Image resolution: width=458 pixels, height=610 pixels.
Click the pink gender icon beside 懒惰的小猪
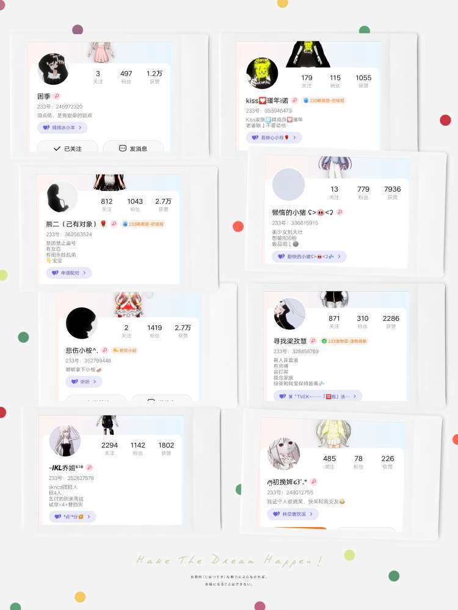tap(340, 212)
